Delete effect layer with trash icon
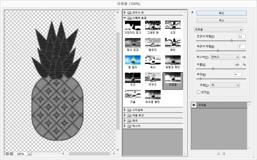The image size is (257, 160). 224,154
